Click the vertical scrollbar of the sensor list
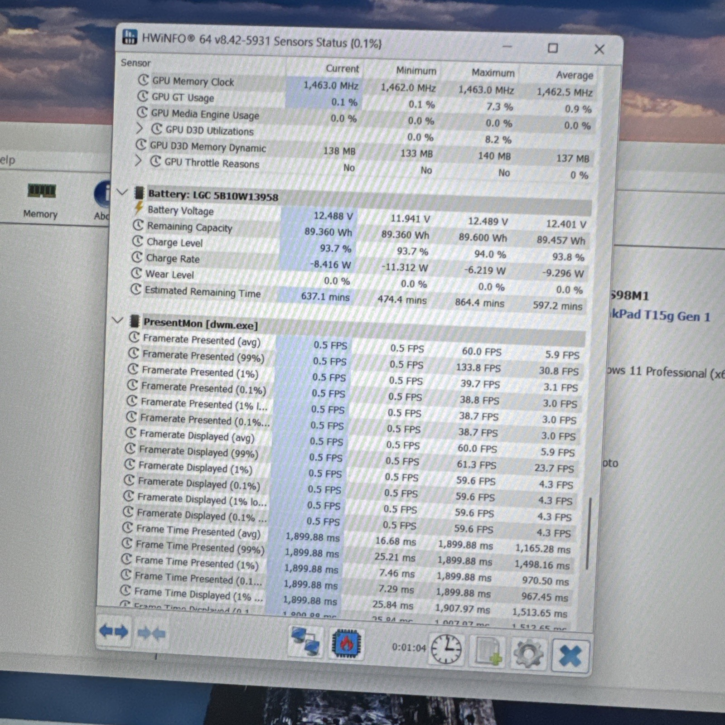The height and width of the screenshot is (725, 725). [x=588, y=533]
